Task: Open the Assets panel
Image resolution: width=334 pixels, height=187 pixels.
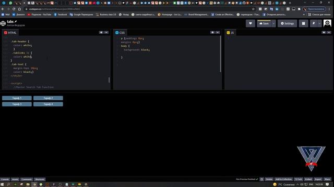Action: pyautogui.click(x=15, y=179)
